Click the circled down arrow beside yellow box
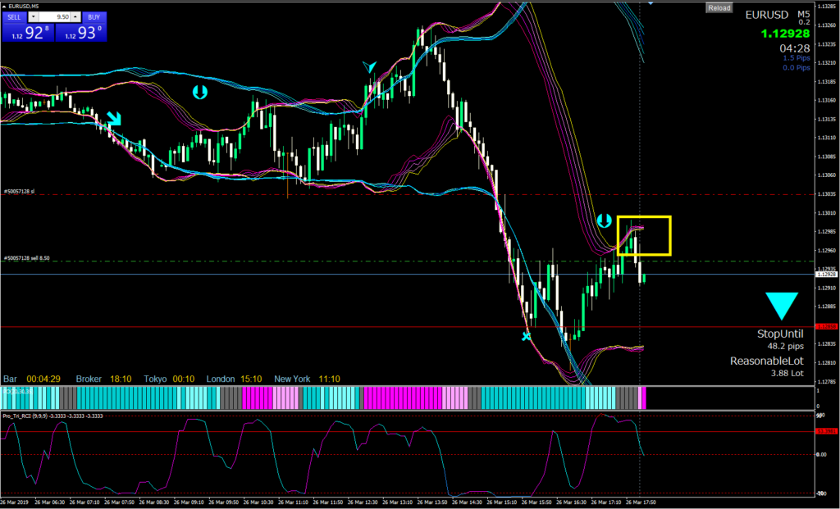Viewport: 840px width, 509px height. coord(604,220)
